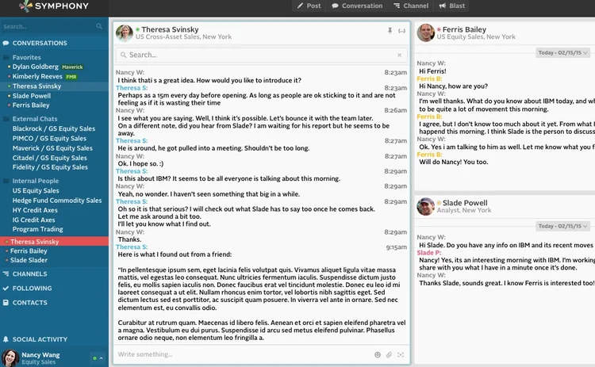Open the Blast megaphone button

[451, 6]
